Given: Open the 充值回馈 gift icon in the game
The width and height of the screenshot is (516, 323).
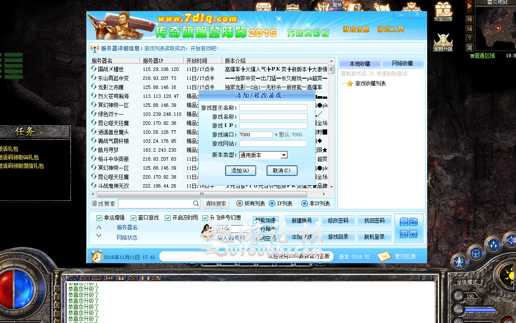Looking at the screenshot, I should pos(443,11).
